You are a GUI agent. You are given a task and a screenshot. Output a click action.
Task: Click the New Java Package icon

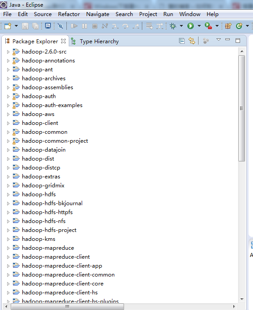click(x=228, y=26)
